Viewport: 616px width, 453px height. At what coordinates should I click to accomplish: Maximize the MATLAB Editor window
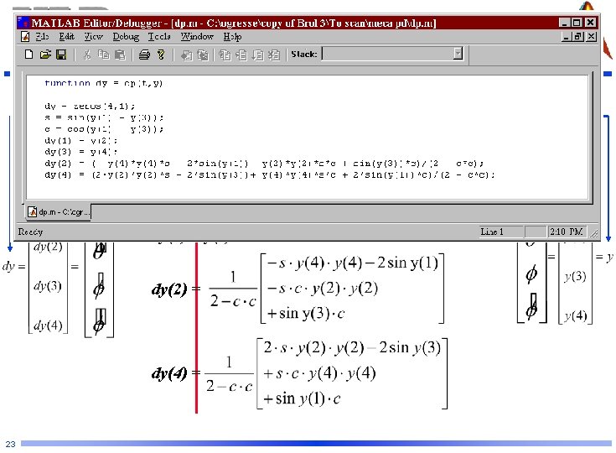[577, 23]
